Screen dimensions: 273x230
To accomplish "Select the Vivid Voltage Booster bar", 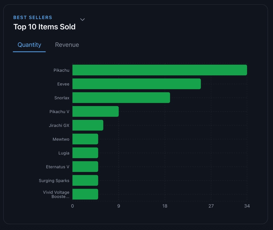I will (85, 194).
